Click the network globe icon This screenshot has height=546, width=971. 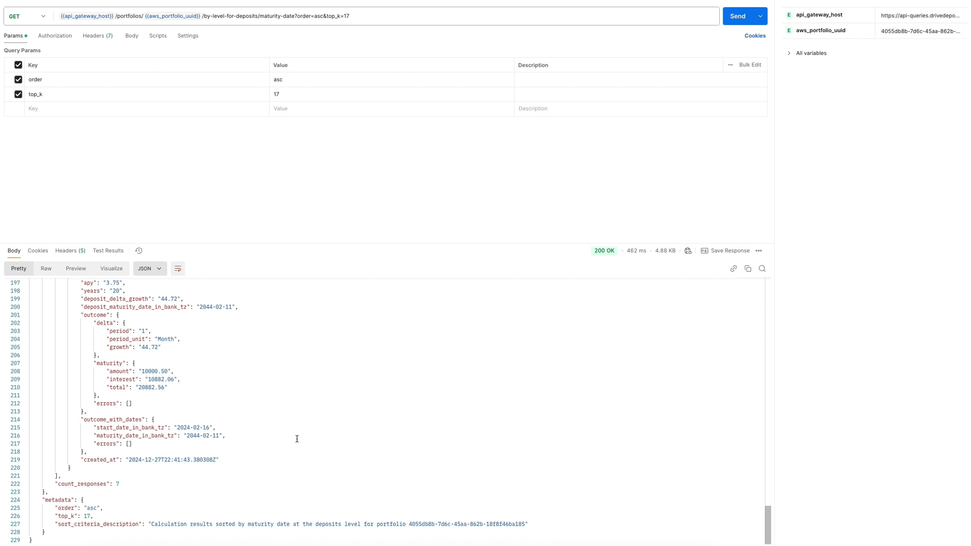coord(688,251)
